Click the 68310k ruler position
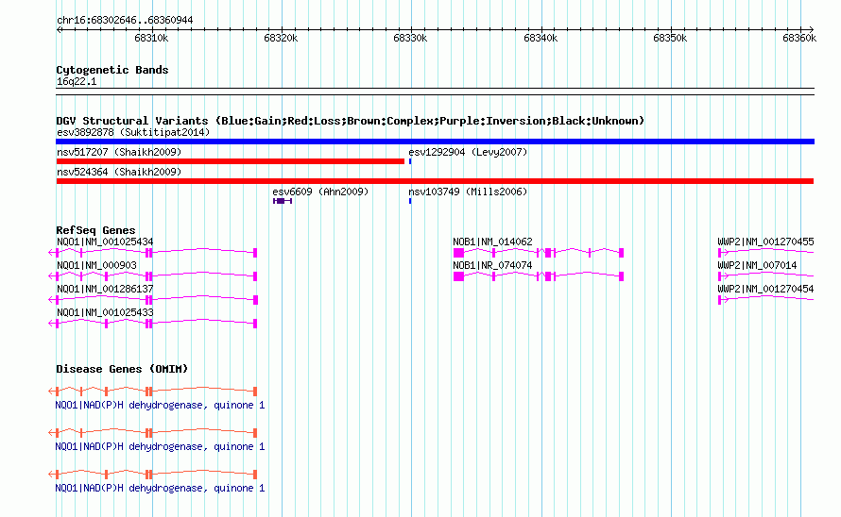 (x=151, y=38)
